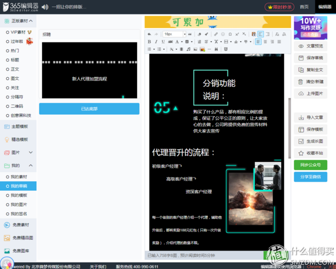Click the 保存草稿 button

point(310,58)
